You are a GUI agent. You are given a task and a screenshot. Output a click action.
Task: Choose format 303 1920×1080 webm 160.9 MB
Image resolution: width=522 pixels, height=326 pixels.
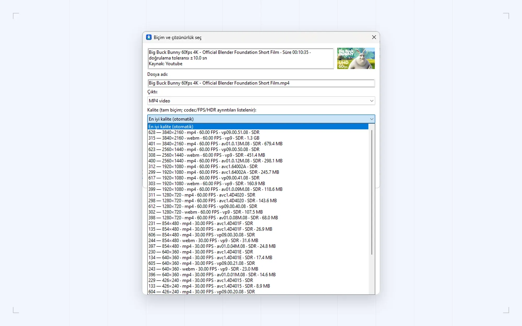[x=258, y=184]
